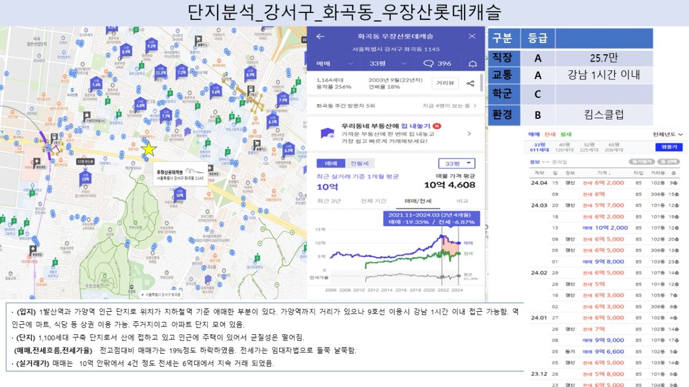The width and height of the screenshot is (689, 387).
Task: Switch to the 전체 기간 chart tab
Action: [x=373, y=201]
